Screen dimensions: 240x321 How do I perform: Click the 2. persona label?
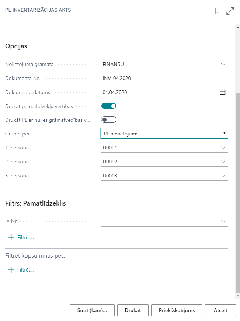point(17,162)
